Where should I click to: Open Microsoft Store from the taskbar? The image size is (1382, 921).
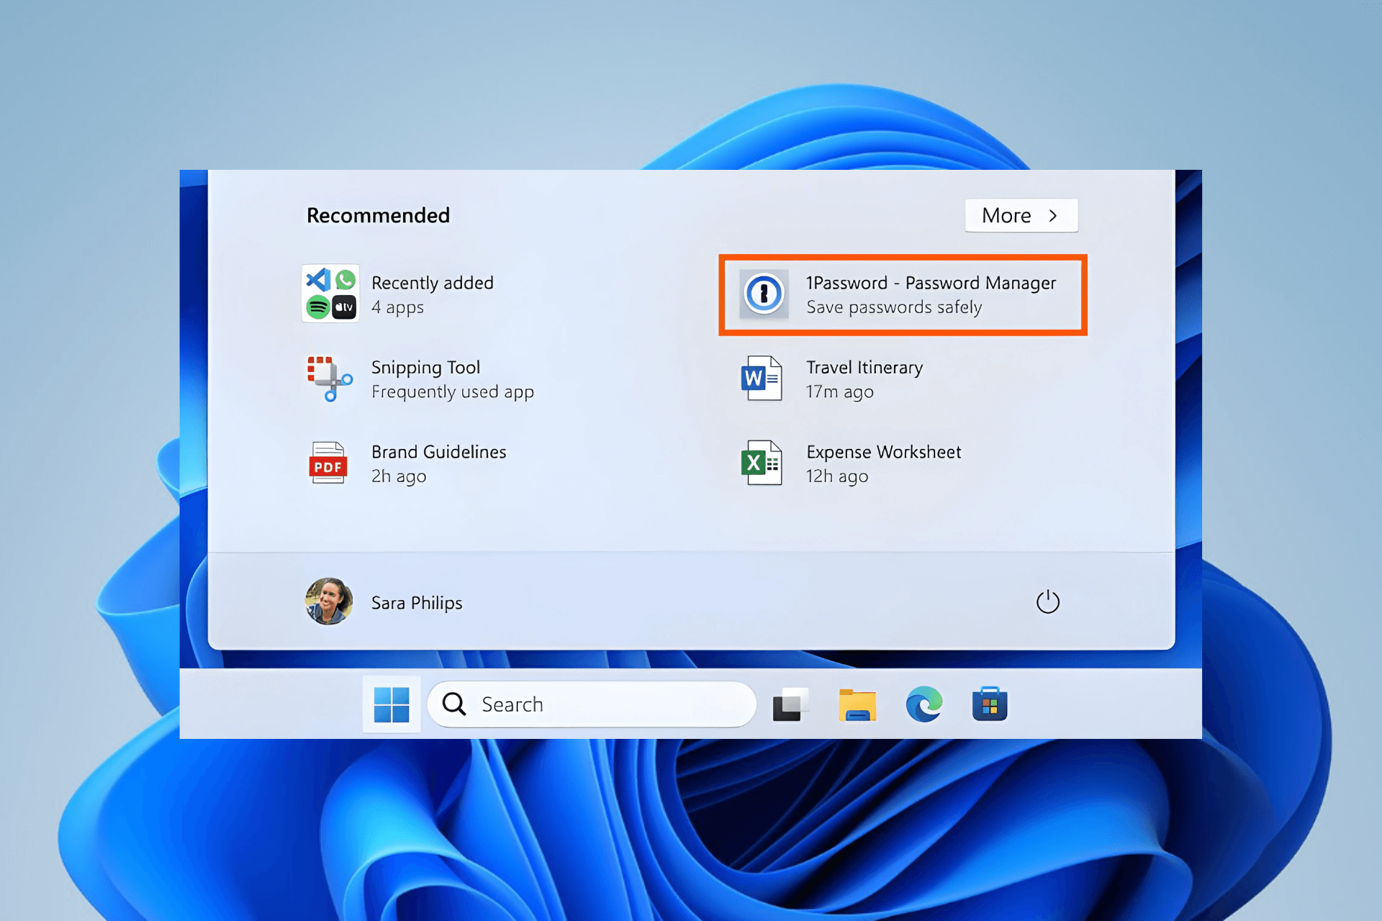[990, 704]
